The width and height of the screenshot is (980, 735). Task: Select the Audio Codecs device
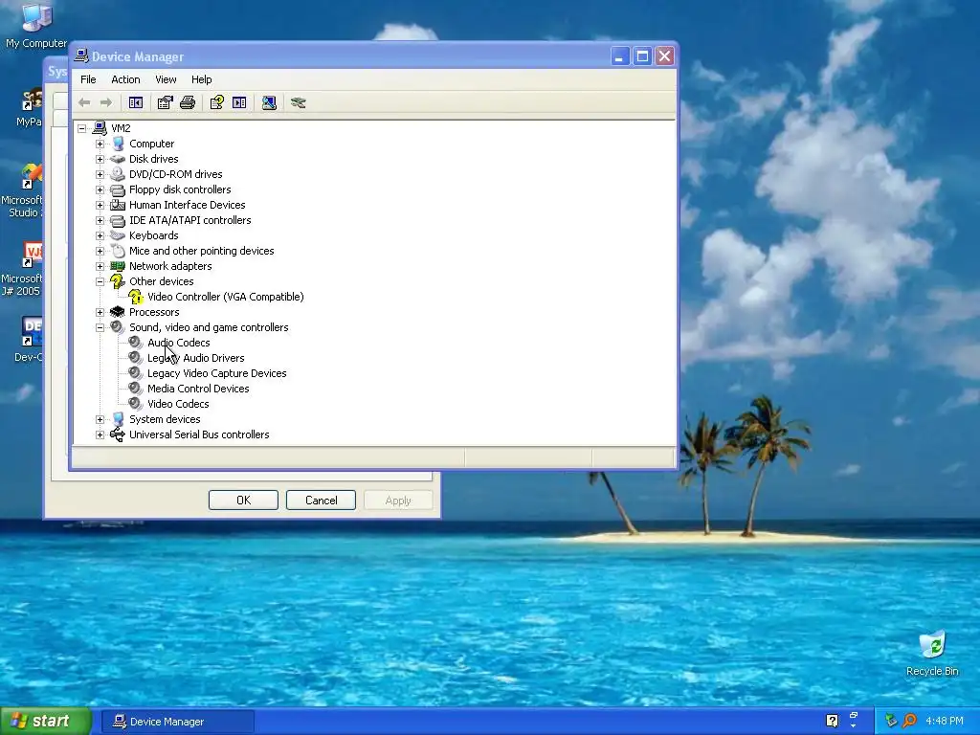pyautogui.click(x=179, y=343)
